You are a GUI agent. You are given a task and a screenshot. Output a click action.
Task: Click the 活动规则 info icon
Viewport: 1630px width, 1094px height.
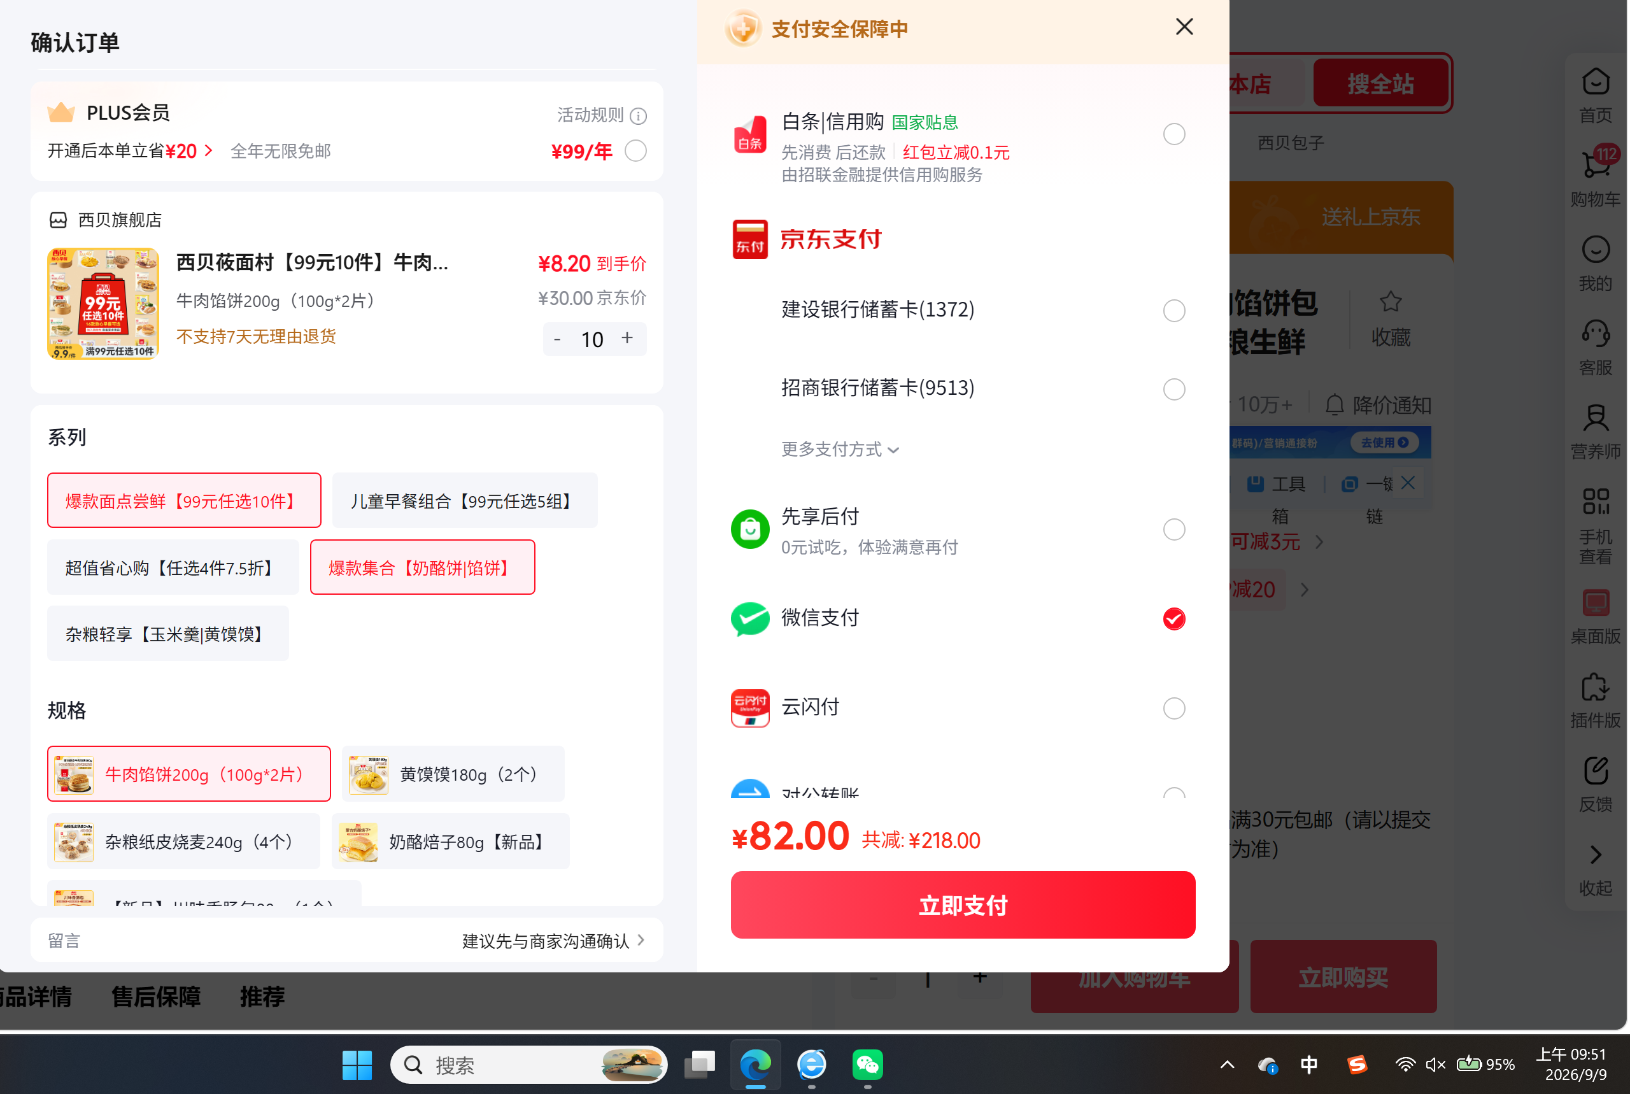tap(638, 116)
